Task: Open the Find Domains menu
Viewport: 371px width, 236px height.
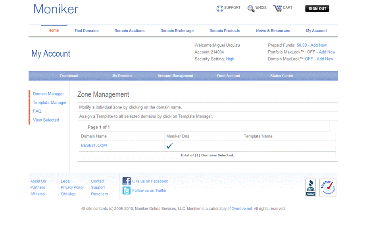Action: point(87,30)
